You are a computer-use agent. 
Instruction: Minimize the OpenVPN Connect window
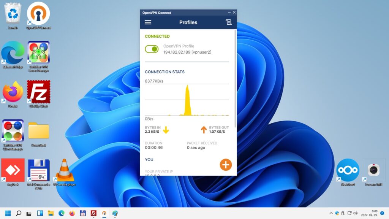click(x=229, y=12)
